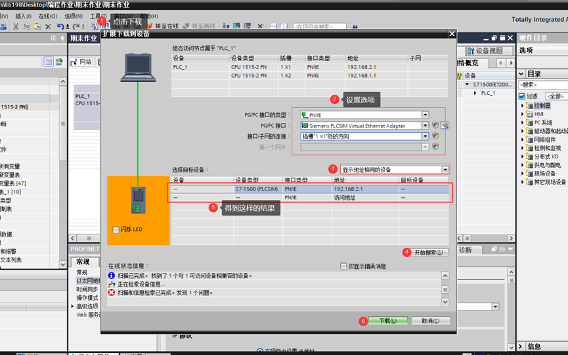Select the S7-1500 (PLCSIM) target device row
This screenshot has height=355, width=568.
[310, 189]
